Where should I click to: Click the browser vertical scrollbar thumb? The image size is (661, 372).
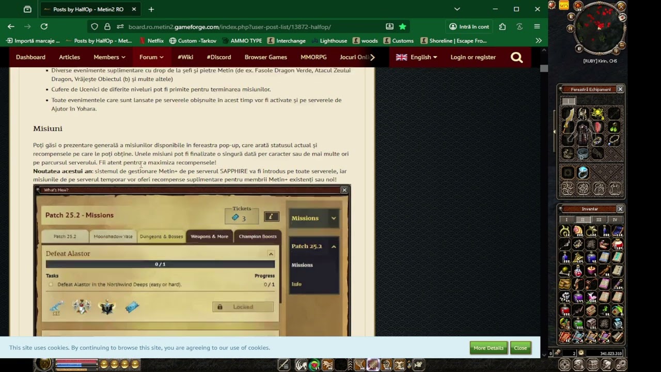pyautogui.click(x=544, y=69)
